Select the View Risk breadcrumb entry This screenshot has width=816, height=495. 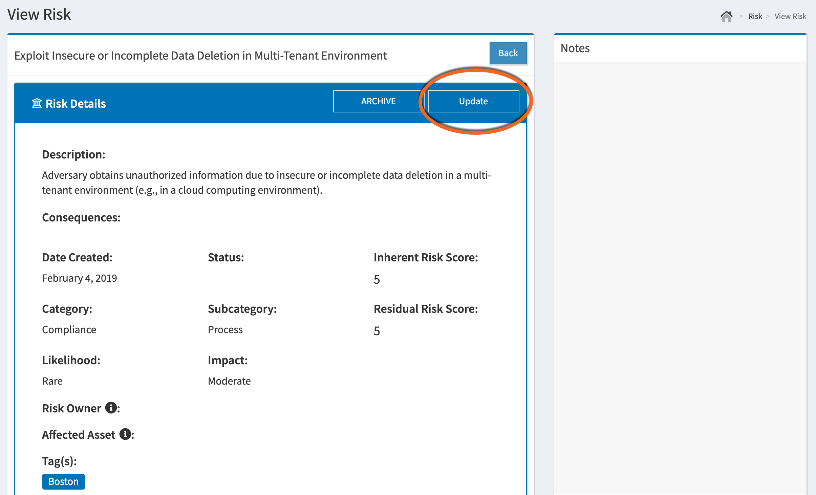coord(790,16)
